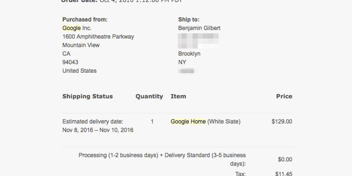Click the Price column header
352x176 pixels.
[x=284, y=96]
